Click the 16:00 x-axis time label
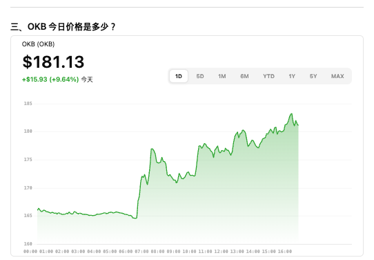This screenshot has height=260, width=374. (285, 252)
